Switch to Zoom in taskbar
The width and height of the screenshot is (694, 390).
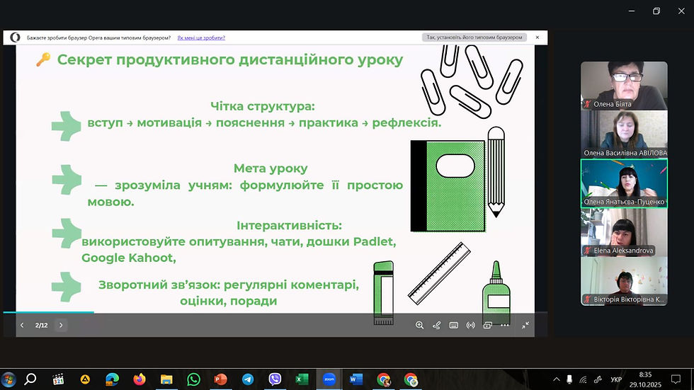[329, 379]
